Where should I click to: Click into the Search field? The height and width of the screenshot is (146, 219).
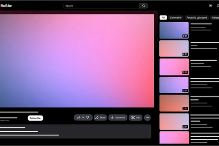(101, 6)
